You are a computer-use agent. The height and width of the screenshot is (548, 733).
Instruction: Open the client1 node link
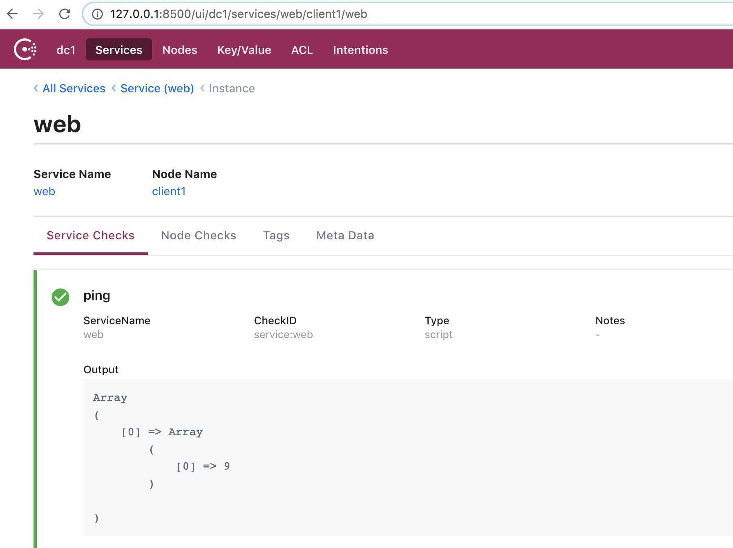tap(169, 191)
